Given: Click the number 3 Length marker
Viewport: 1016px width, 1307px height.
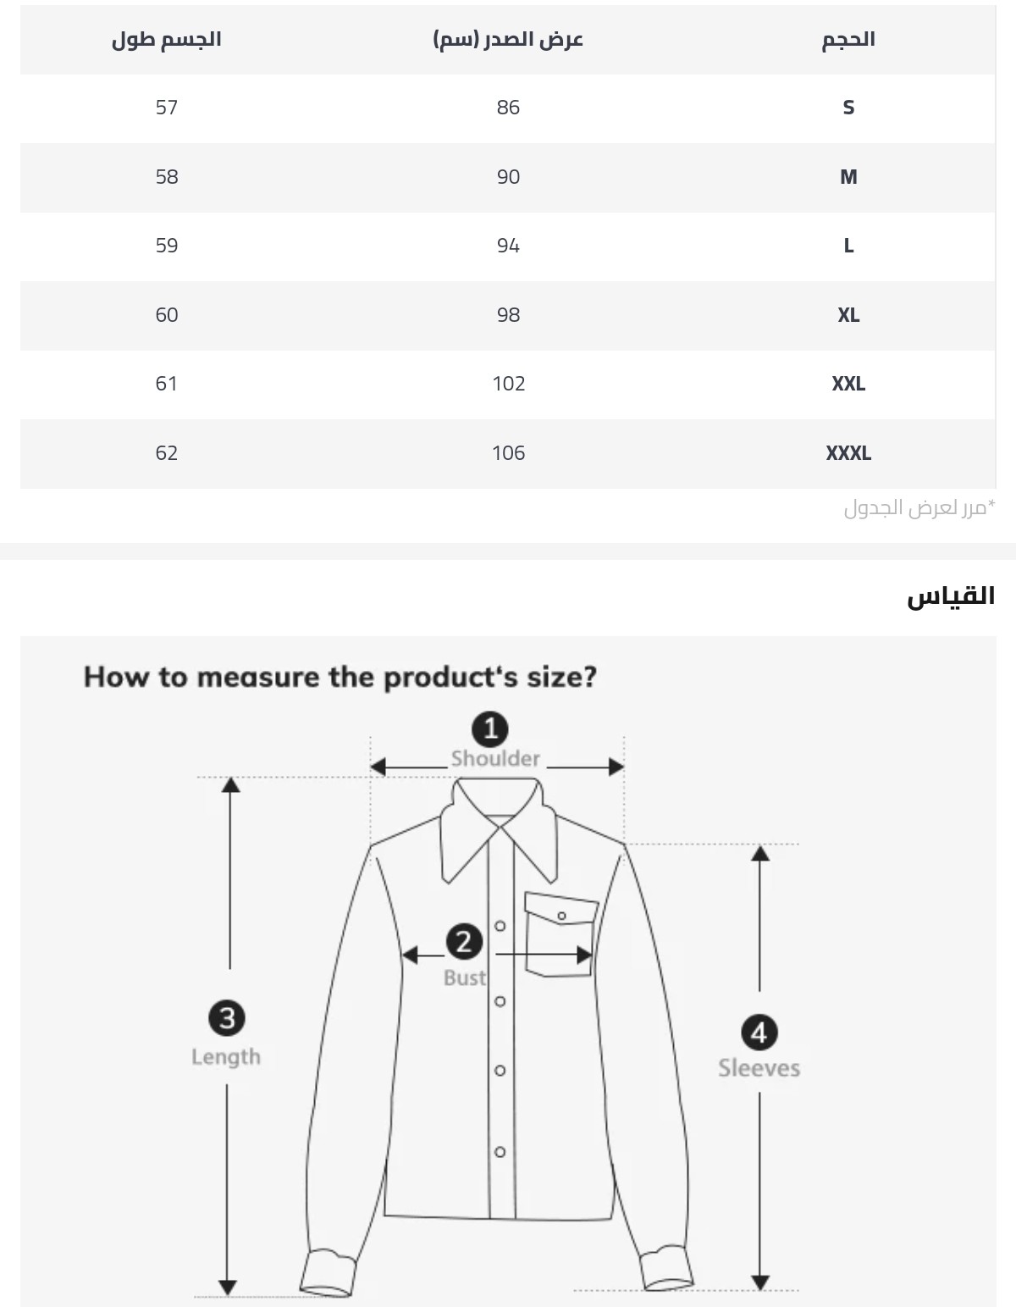Looking at the screenshot, I should 227,1017.
